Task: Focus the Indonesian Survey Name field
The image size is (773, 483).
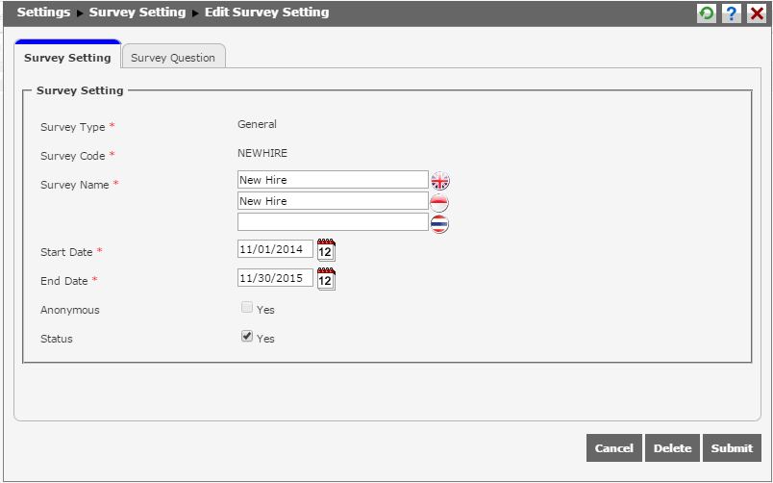Action: (333, 201)
